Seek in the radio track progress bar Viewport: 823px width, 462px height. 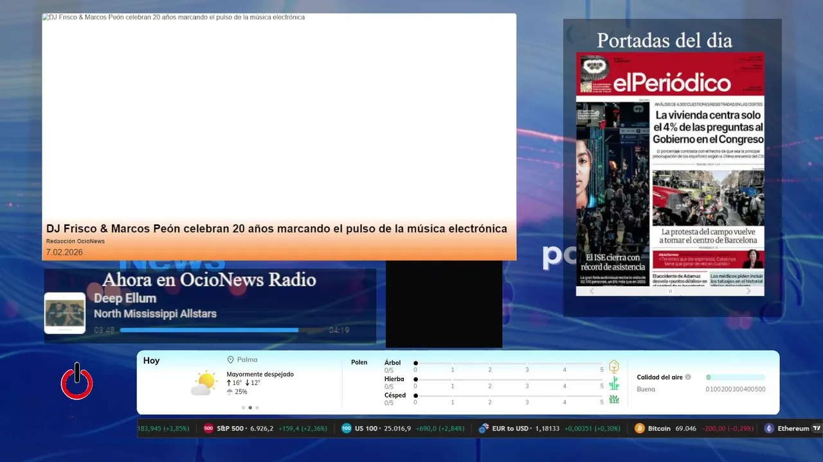tap(222, 330)
